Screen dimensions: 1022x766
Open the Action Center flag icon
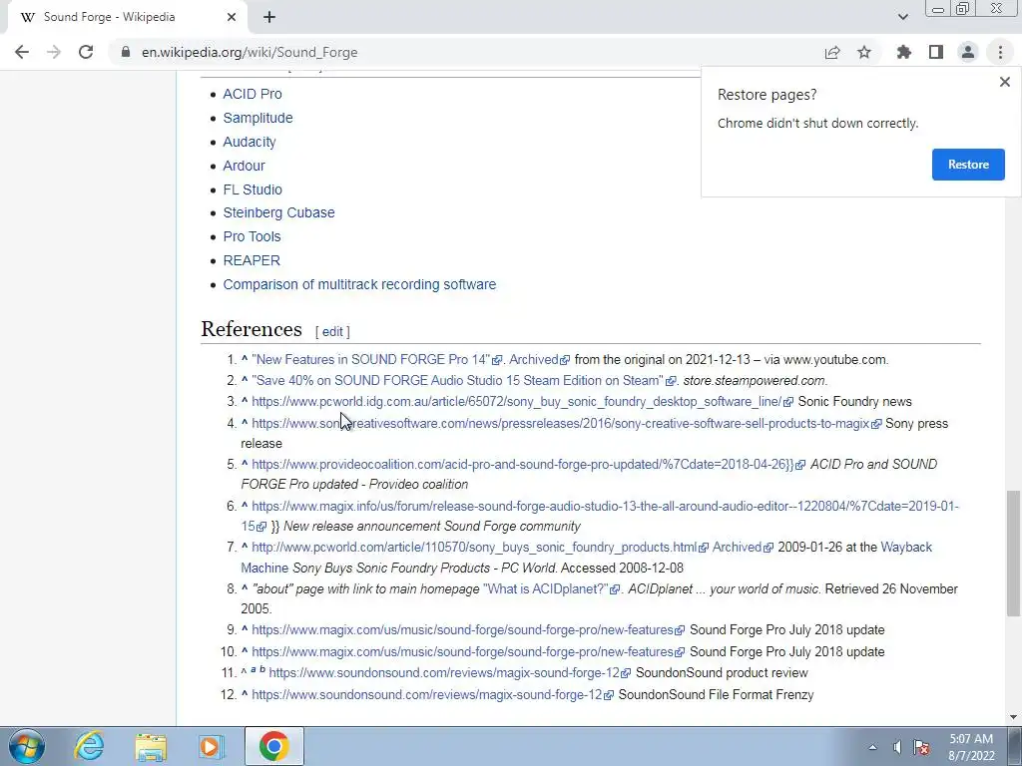[x=921, y=747]
